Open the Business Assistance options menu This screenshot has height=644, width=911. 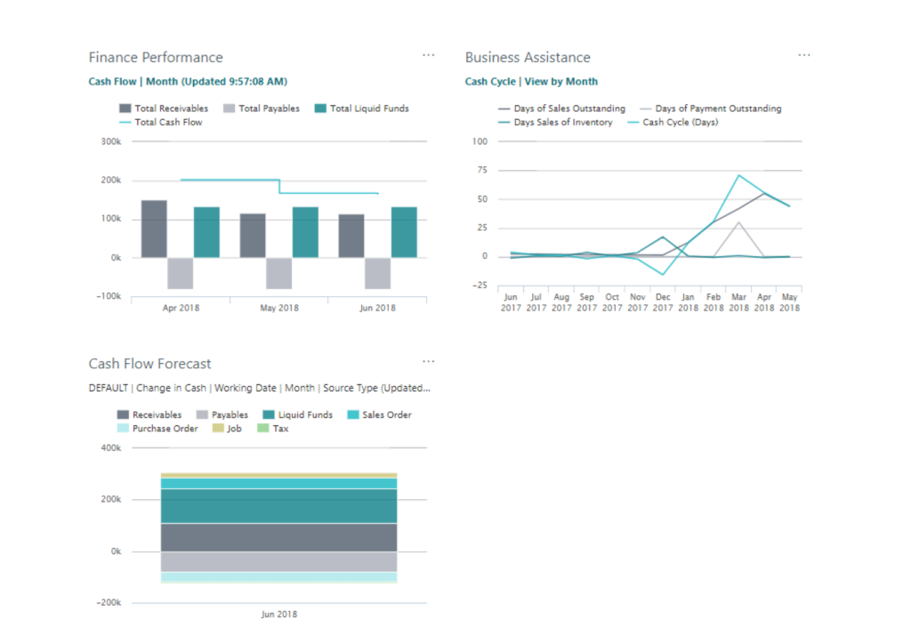point(804,54)
